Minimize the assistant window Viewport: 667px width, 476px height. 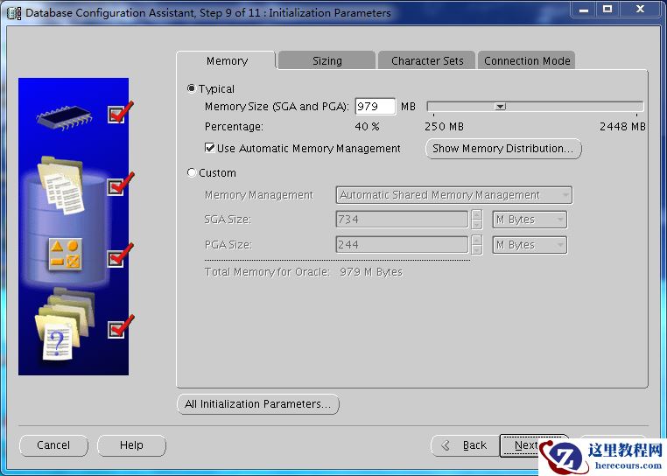click(x=584, y=10)
